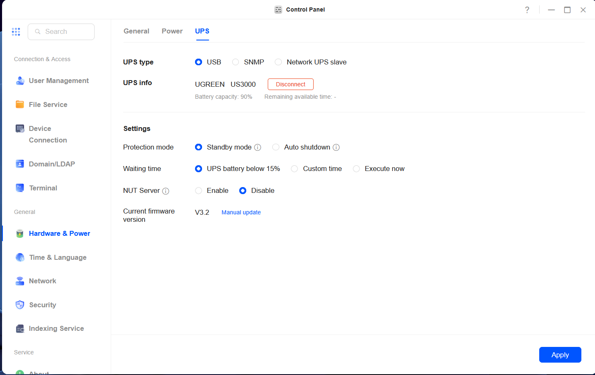Select USB as UPS type

point(199,62)
